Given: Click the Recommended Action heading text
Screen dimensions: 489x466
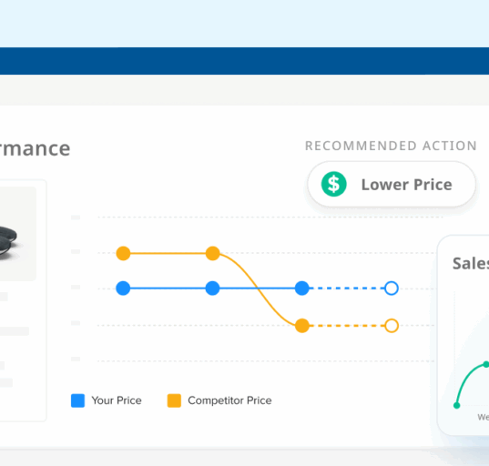Looking at the screenshot, I should tap(391, 146).
